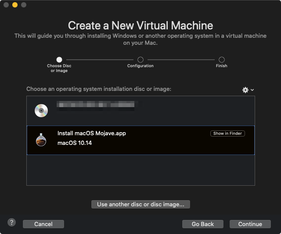Click the macOS 10.14 version text
The image size is (281, 234).
click(75, 143)
